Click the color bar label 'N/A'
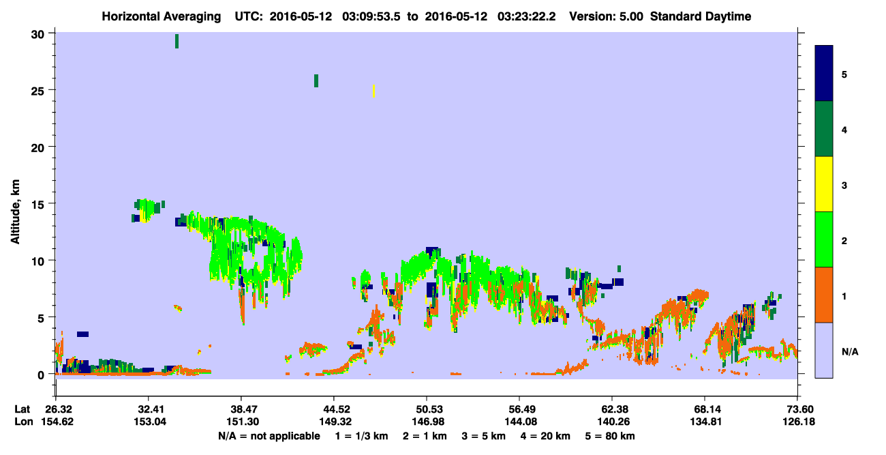The height and width of the screenshot is (455, 886). 849,351
